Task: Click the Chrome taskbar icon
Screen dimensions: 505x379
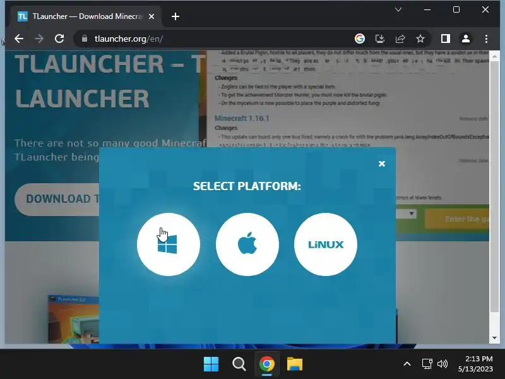Action: point(267,364)
